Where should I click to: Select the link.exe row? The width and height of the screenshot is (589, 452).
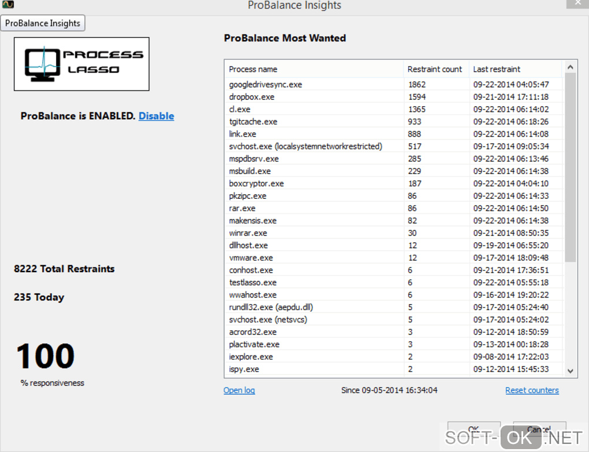[x=394, y=134]
